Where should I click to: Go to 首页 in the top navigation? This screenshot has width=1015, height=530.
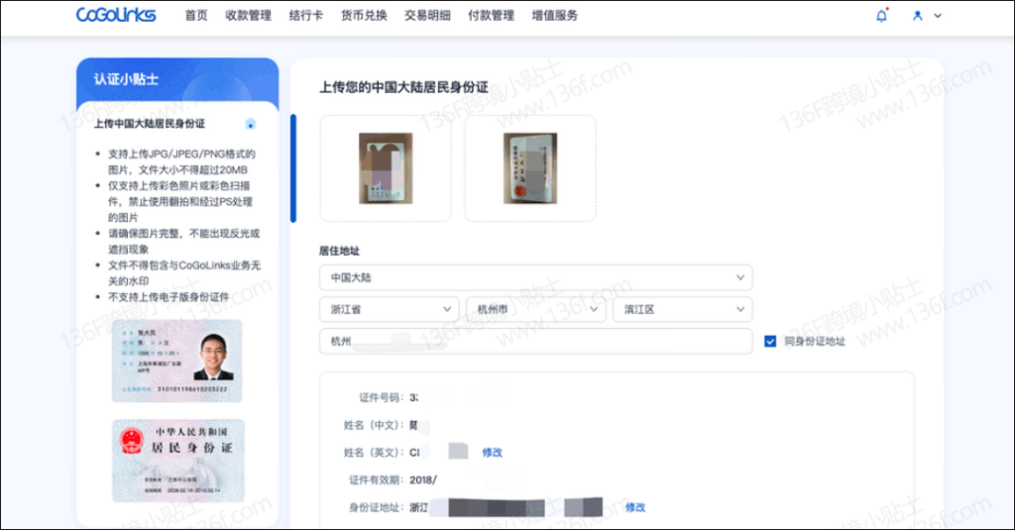tap(196, 16)
